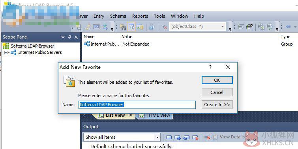Click Cancel in Add New Favorite
The height and width of the screenshot is (149, 298).
pos(217,92)
